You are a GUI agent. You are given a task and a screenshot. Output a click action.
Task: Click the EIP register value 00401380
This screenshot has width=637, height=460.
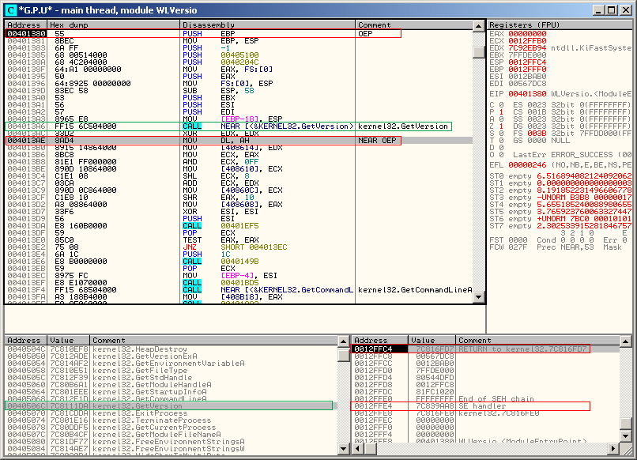coord(527,94)
